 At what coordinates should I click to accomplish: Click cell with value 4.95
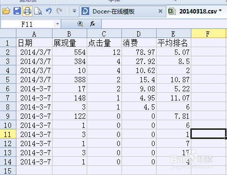click(x=139, y=98)
